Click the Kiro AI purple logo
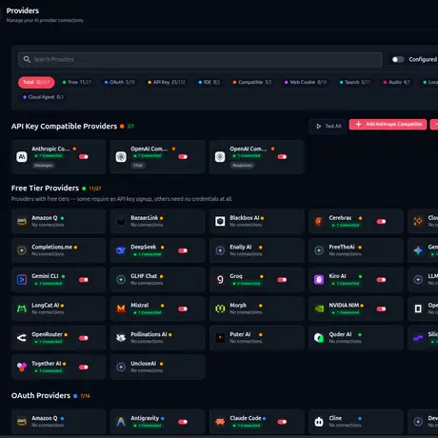This screenshot has width=438, height=438. [319, 280]
